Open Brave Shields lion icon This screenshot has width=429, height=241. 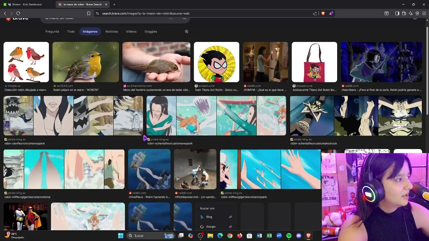[323, 13]
